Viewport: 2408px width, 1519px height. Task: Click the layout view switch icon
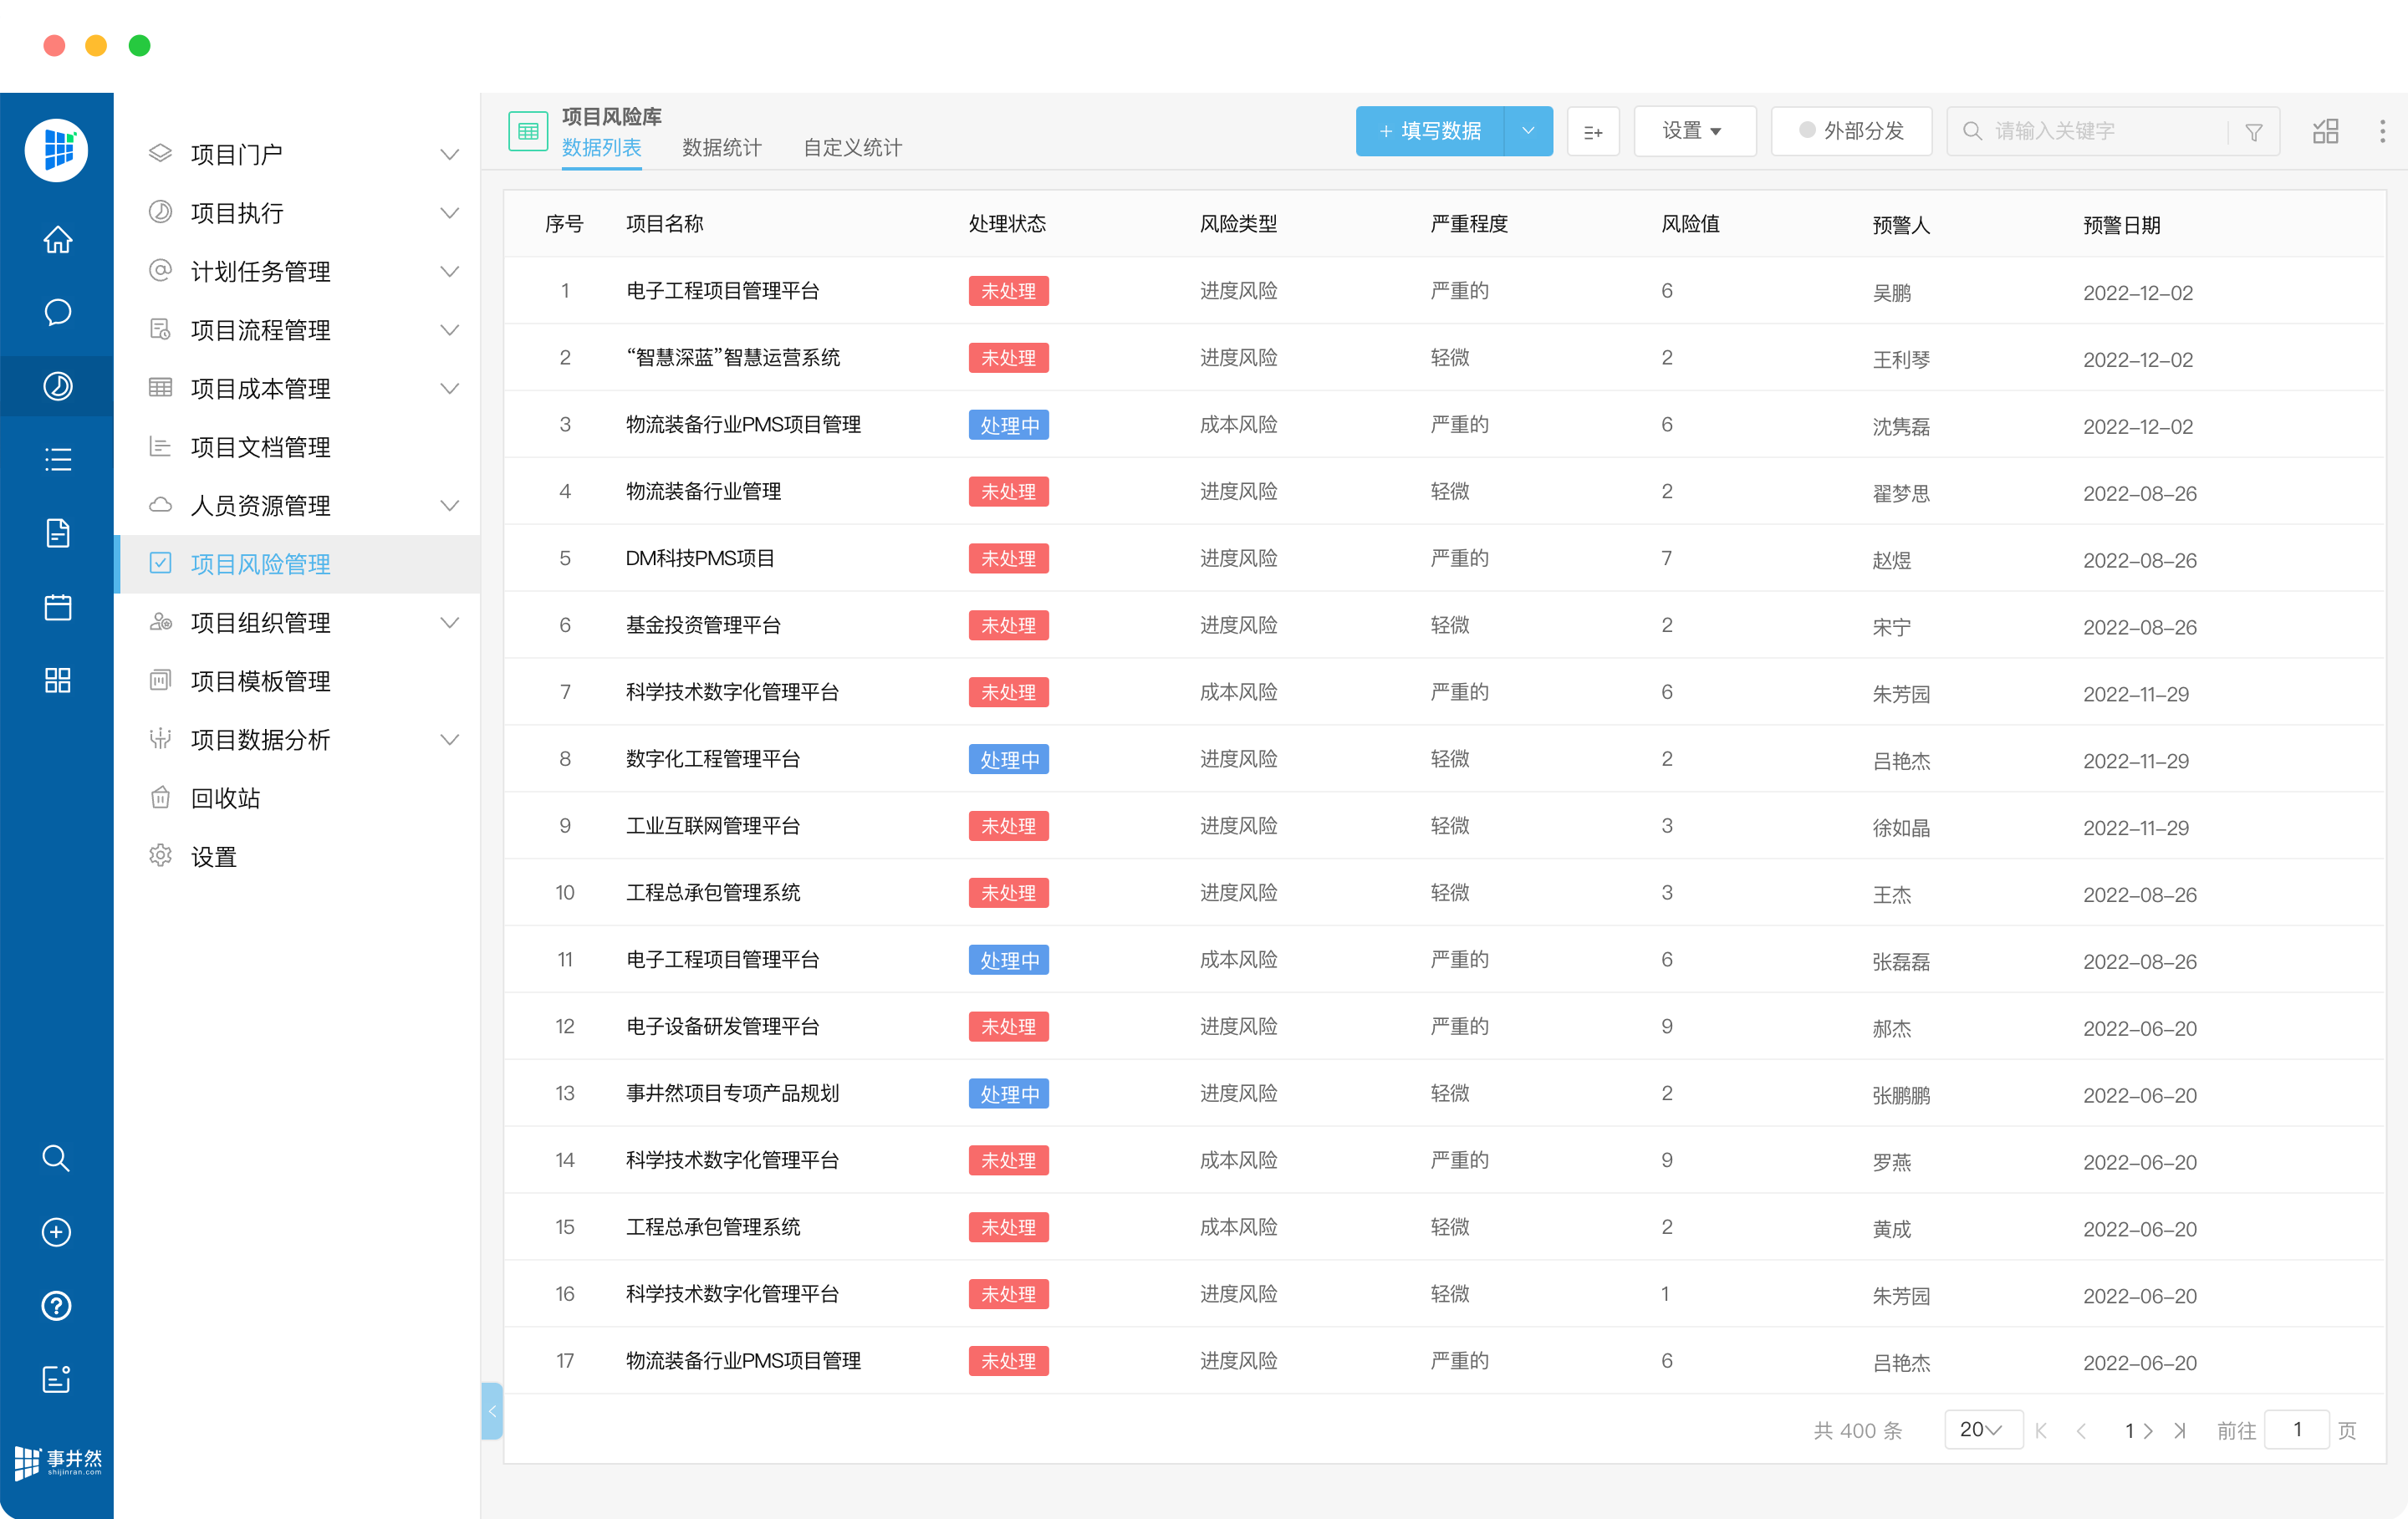pos(2325,131)
